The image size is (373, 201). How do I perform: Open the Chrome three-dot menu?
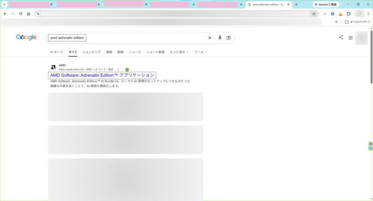coord(368,14)
